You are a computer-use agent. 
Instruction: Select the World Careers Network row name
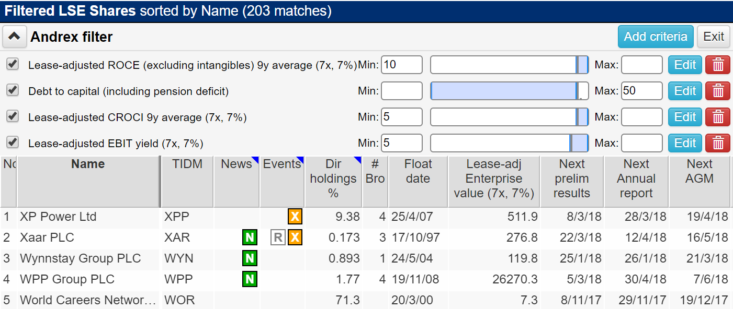point(88,300)
